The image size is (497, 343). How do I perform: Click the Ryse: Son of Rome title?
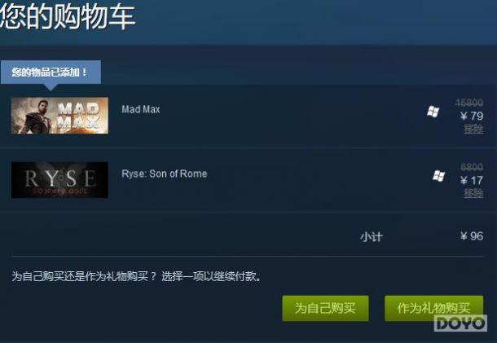point(165,174)
